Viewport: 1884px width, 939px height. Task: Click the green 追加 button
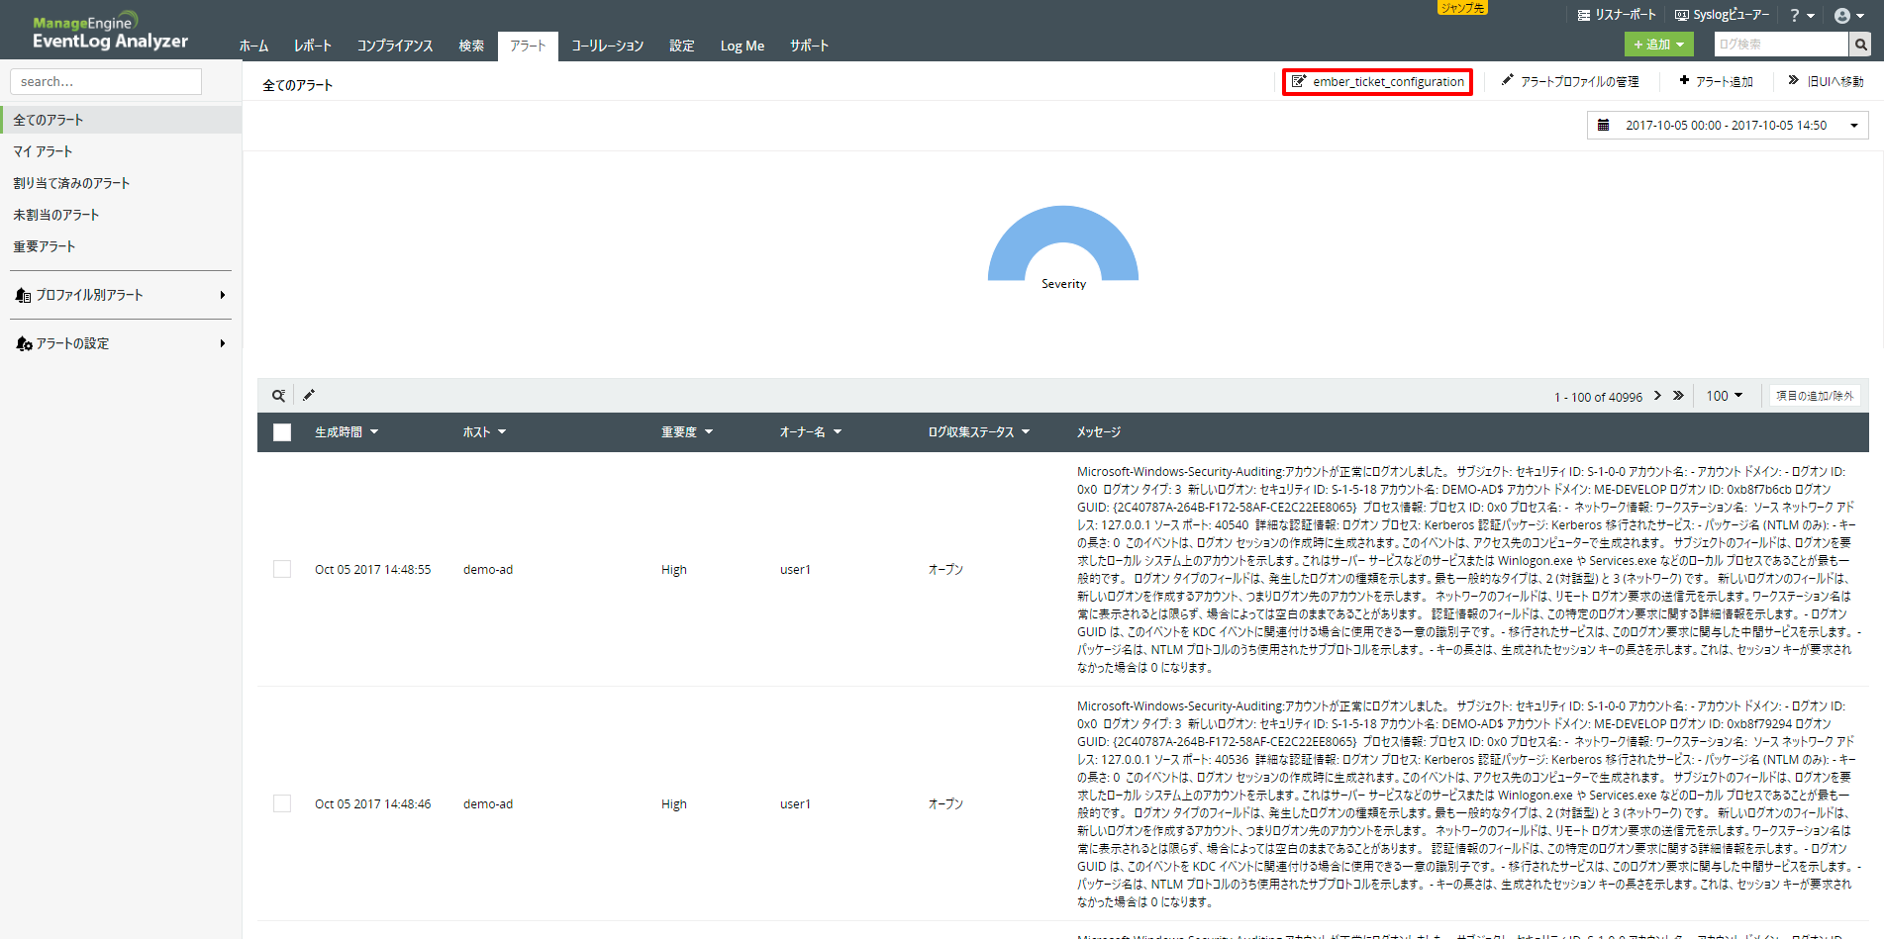point(1658,45)
